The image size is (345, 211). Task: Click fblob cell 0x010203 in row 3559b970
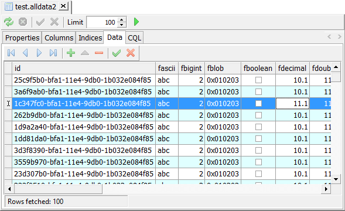coord(223,162)
